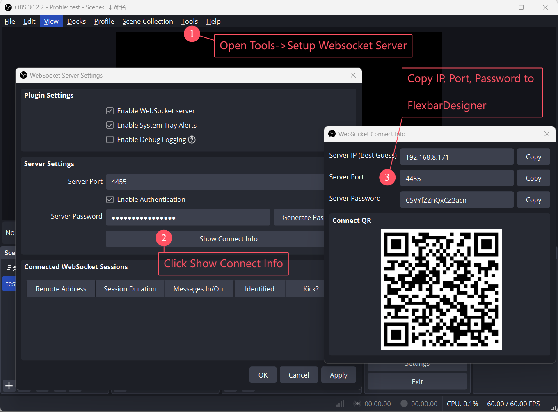Click the Apply button
Viewport: 558px width, 412px height.
pyautogui.click(x=338, y=375)
